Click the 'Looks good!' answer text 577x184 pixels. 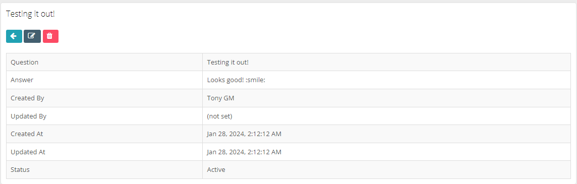225,80
